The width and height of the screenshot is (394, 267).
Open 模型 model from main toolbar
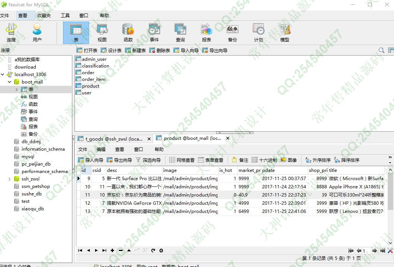point(285,33)
